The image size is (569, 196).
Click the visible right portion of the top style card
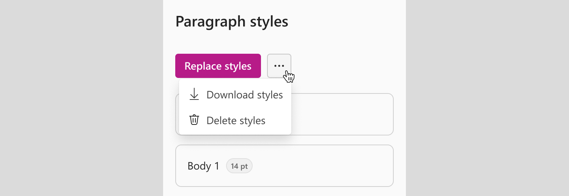tap(343, 114)
